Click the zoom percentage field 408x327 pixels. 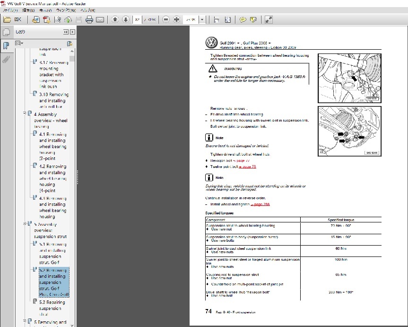pyautogui.click(x=191, y=19)
